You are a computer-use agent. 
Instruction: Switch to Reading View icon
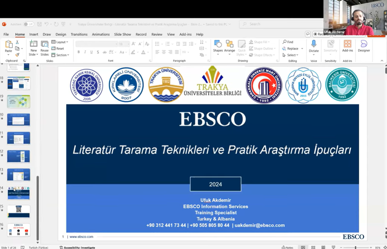(x=323, y=247)
